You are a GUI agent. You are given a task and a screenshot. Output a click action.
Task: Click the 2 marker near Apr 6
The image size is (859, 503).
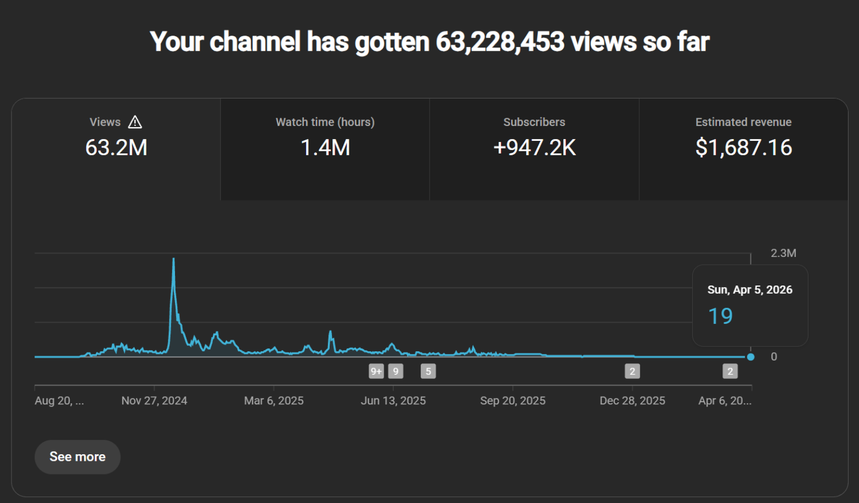[730, 371]
